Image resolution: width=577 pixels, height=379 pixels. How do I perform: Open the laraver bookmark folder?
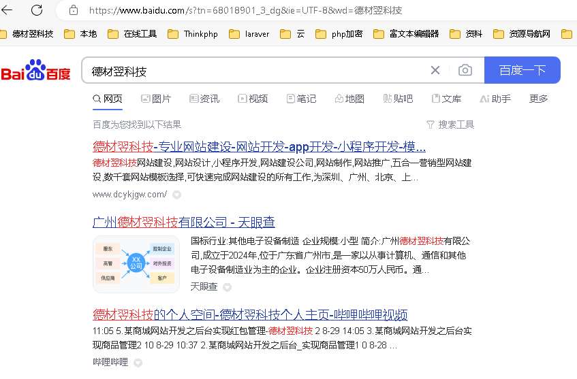pos(249,34)
